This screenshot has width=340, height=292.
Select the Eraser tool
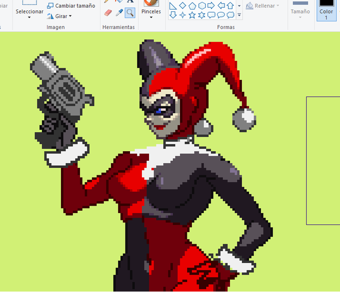click(108, 13)
